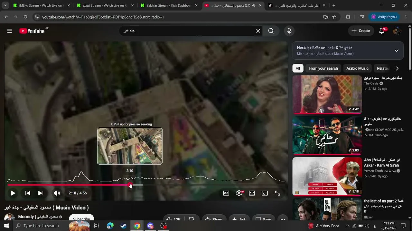Show hidden system tray icons
The width and height of the screenshot is (412, 231).
tap(347, 226)
